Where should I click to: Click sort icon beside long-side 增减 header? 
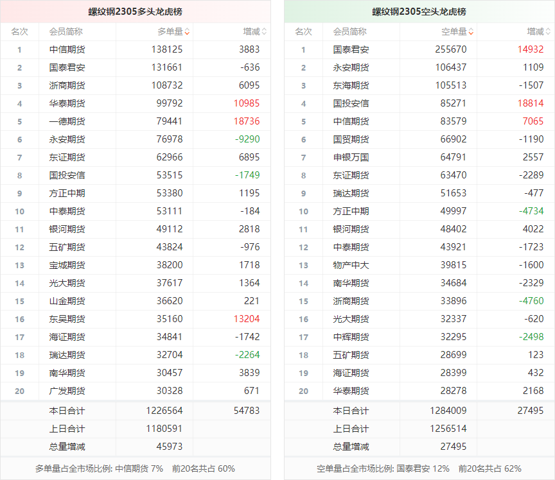click(x=264, y=31)
